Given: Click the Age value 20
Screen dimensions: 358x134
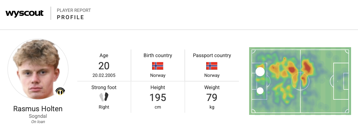Looking at the screenshot, I should 104,66.
